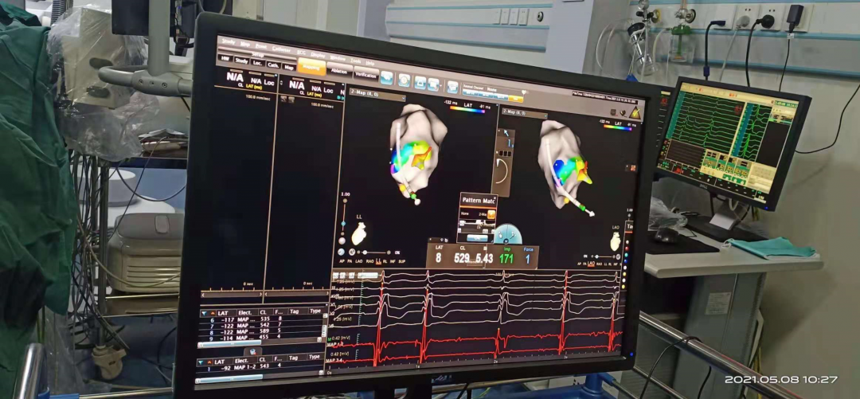Select point row 8 with CL 589
Screen dimensions: 860x399
point(258,331)
